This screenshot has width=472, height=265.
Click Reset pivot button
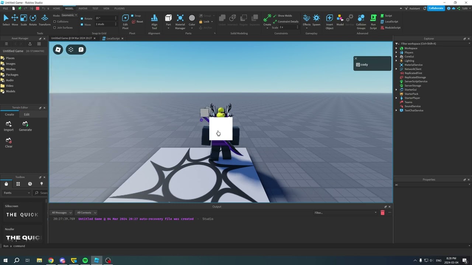pyautogui.click(x=137, y=22)
